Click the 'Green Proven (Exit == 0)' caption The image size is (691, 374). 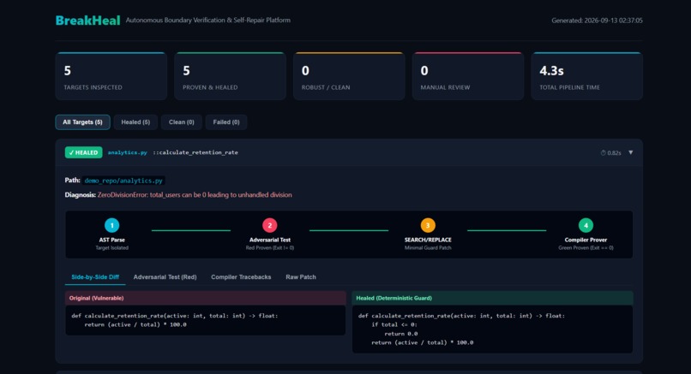[586, 247]
